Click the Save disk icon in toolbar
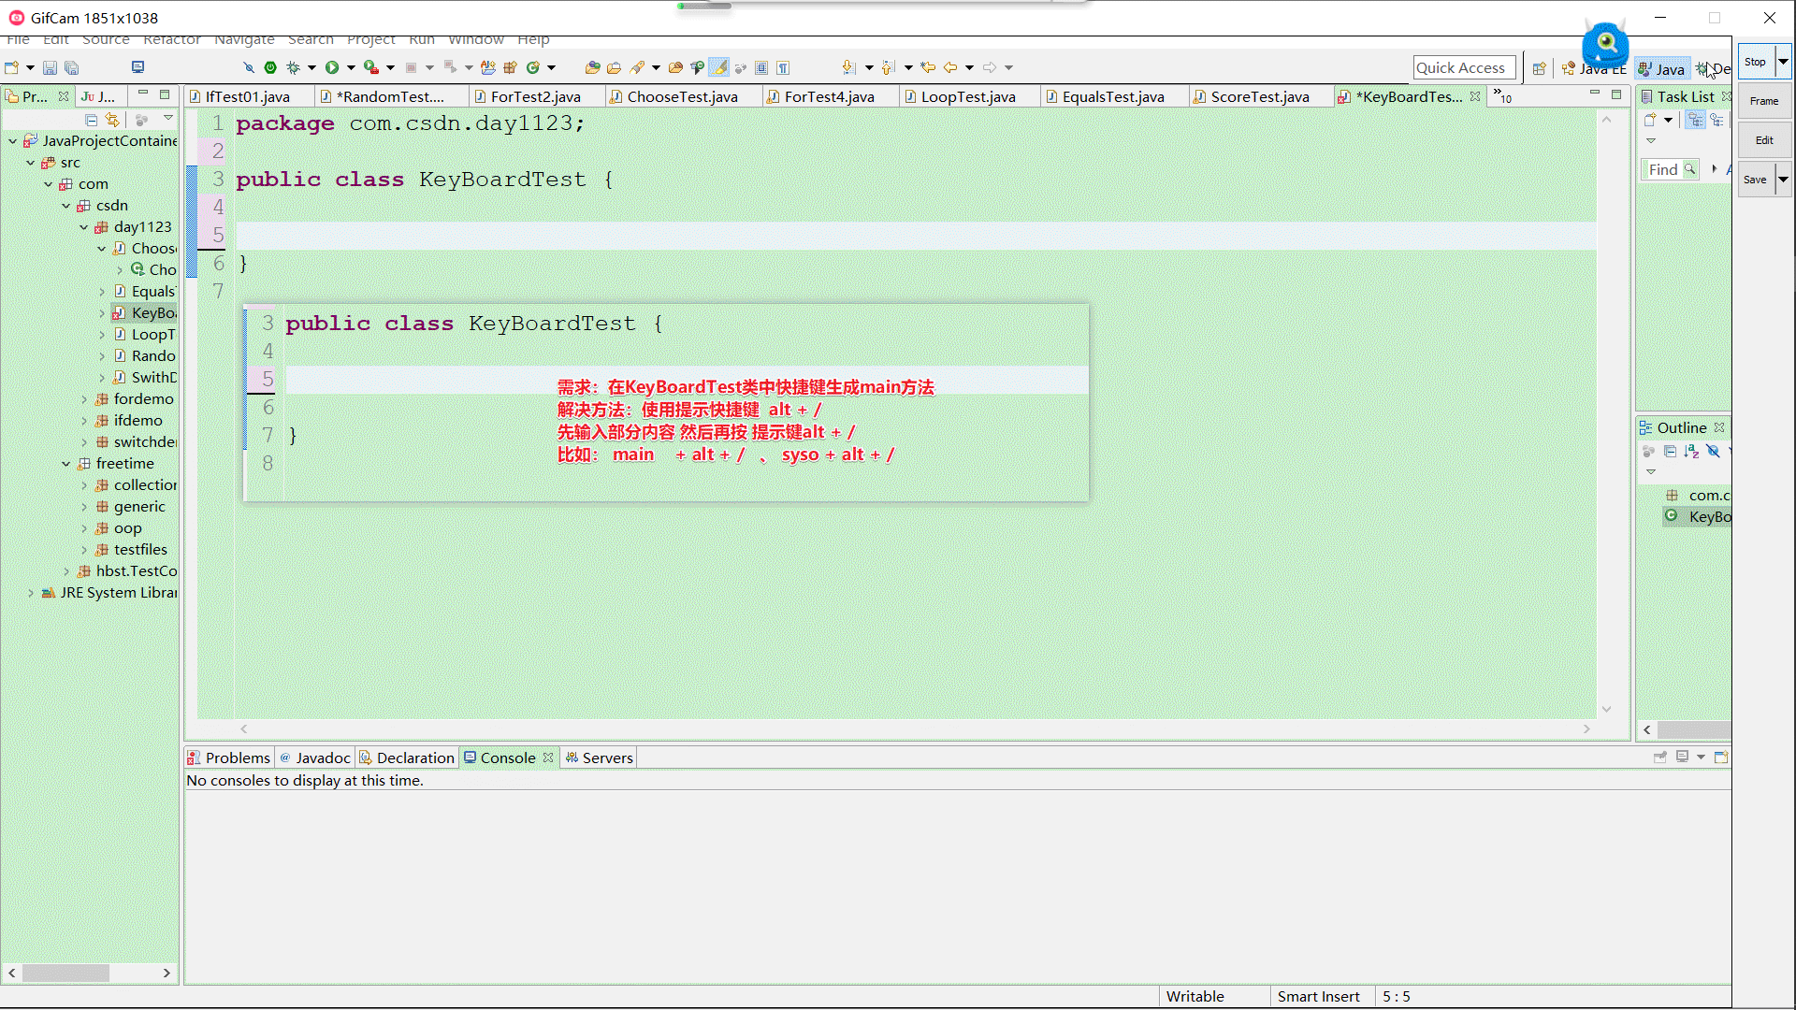This screenshot has width=1796, height=1010. [x=50, y=67]
